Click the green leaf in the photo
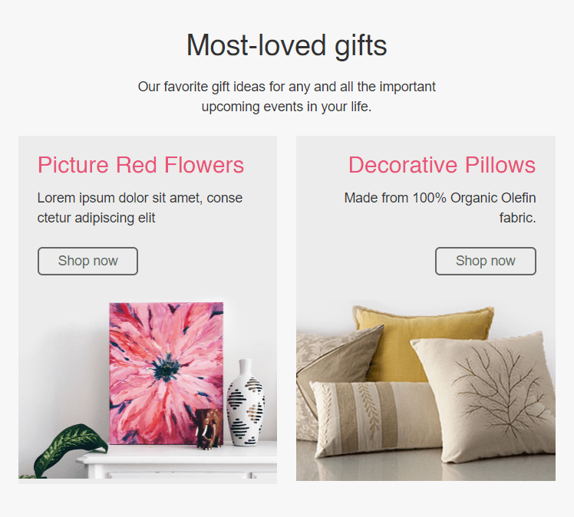This screenshot has height=517, width=574. 70,448
